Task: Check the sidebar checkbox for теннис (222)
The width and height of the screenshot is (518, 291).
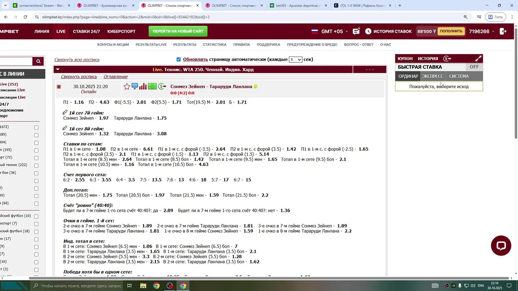Action: (36, 165)
